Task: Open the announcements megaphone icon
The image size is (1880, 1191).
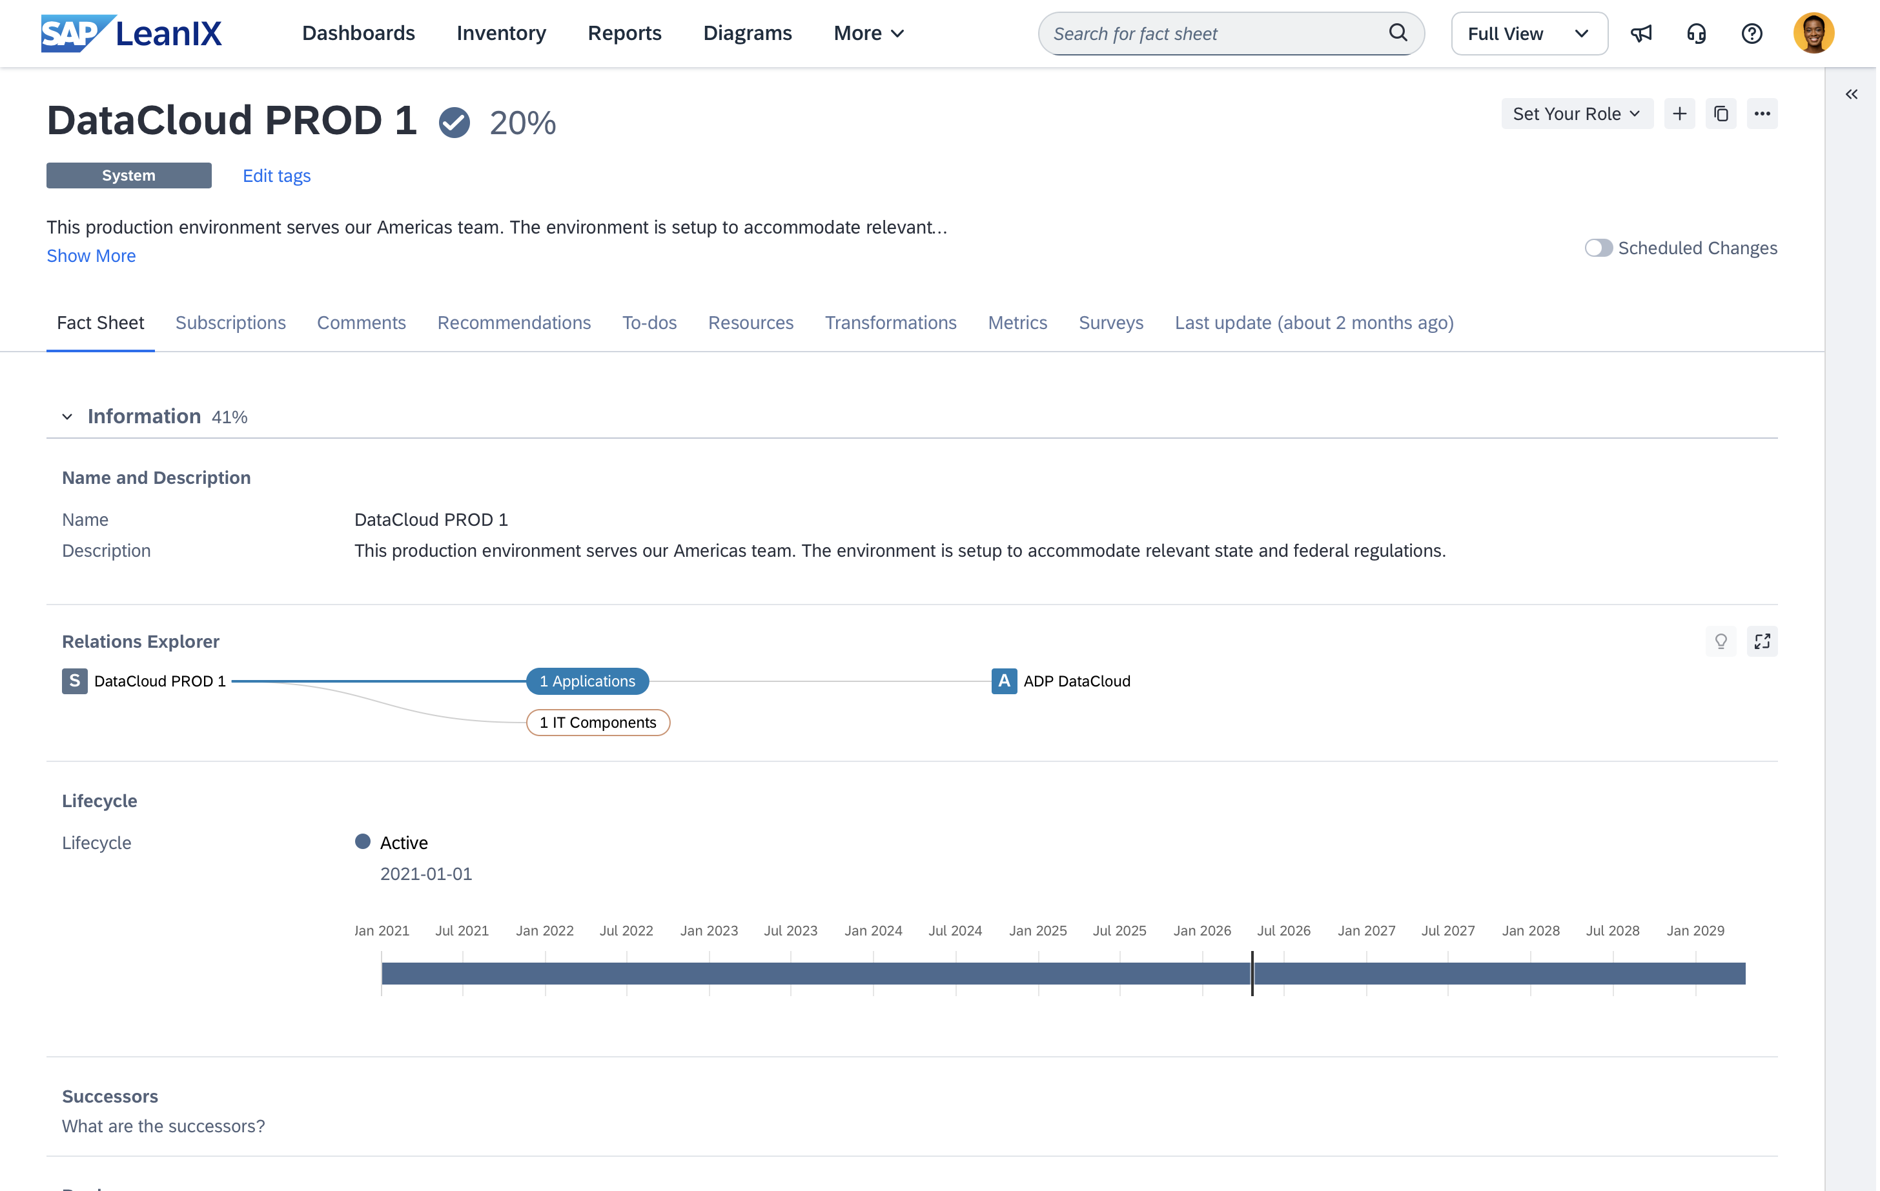Action: tap(1641, 34)
